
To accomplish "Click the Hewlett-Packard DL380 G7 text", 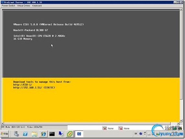I will pyautogui.click(x=30, y=30).
